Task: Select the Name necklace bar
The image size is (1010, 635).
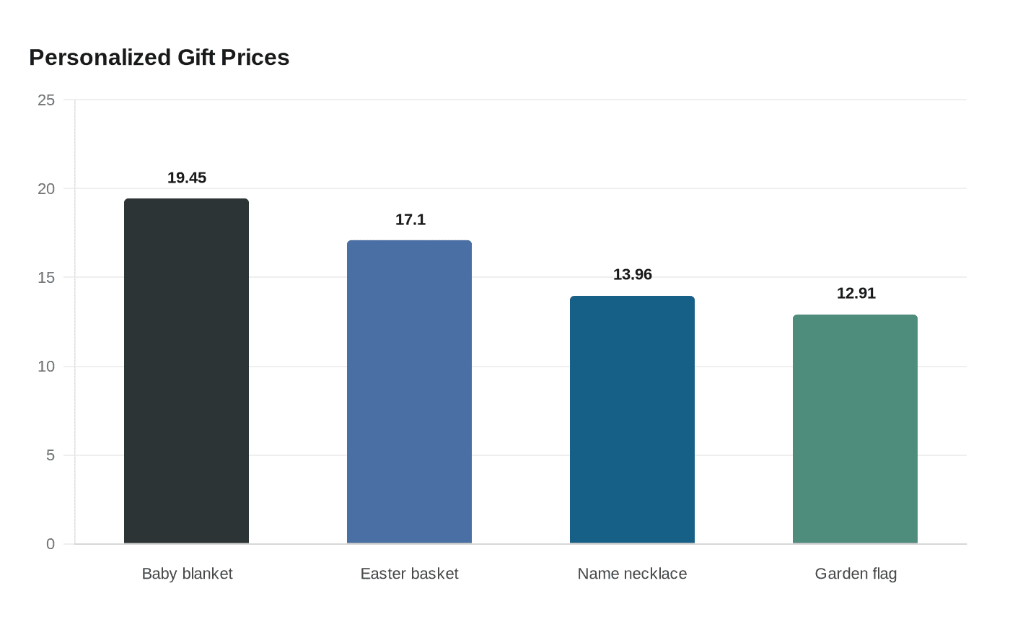Action: click(x=632, y=419)
